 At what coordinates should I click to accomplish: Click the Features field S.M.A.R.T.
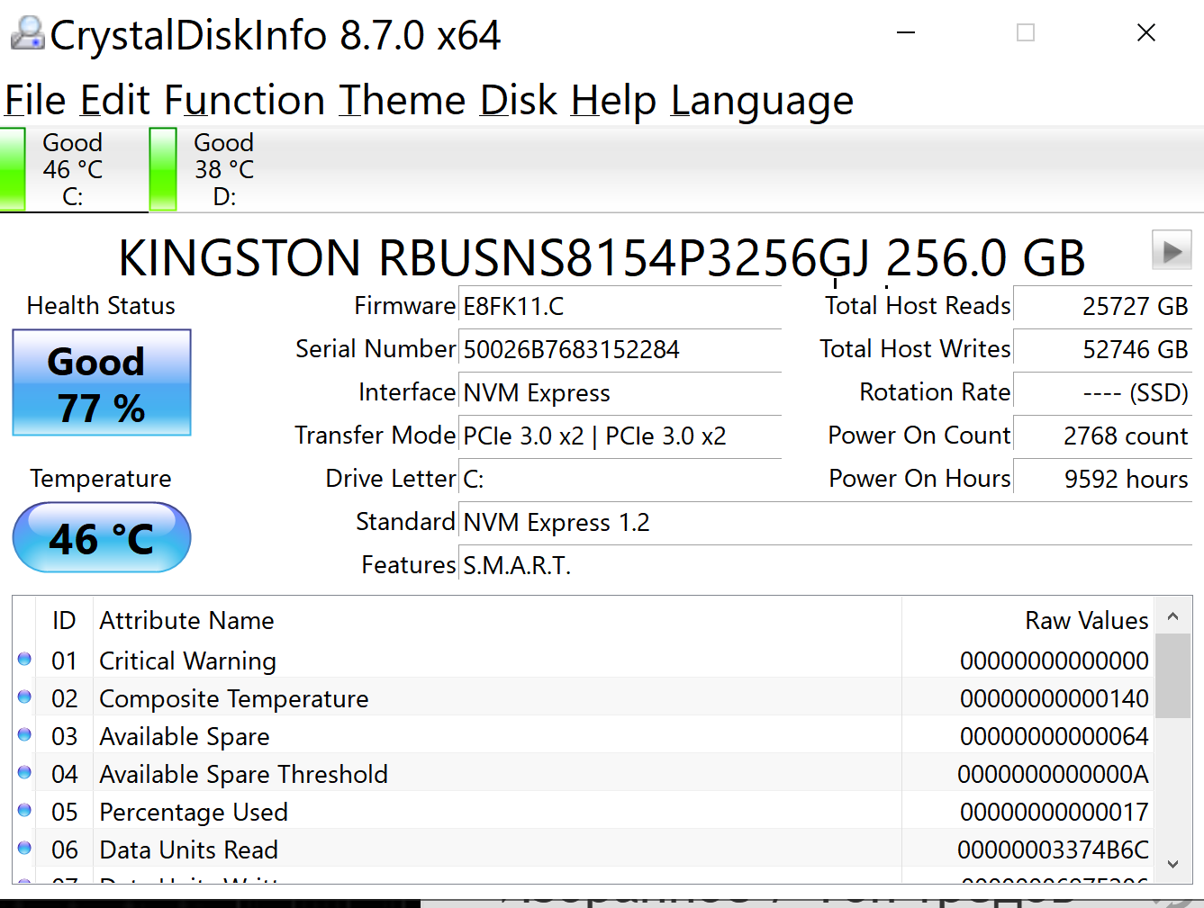(826, 565)
